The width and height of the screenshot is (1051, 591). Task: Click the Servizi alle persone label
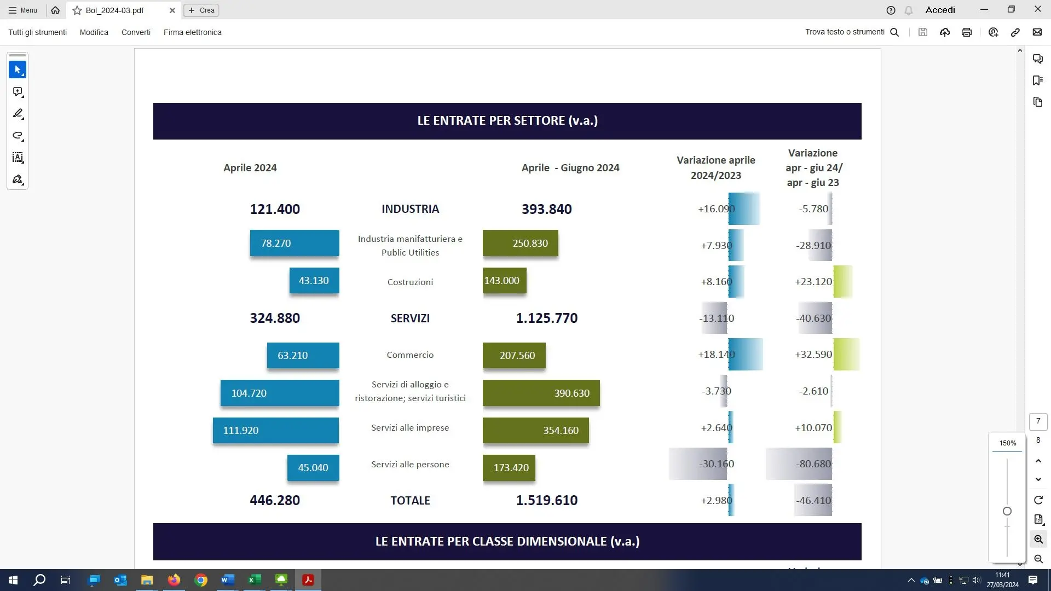coord(410,465)
